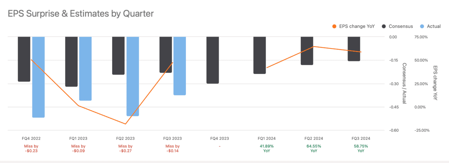Click the orange EPS change YoY legend dot
Image resolution: width=449 pixels, height=163 pixels.
[335, 26]
